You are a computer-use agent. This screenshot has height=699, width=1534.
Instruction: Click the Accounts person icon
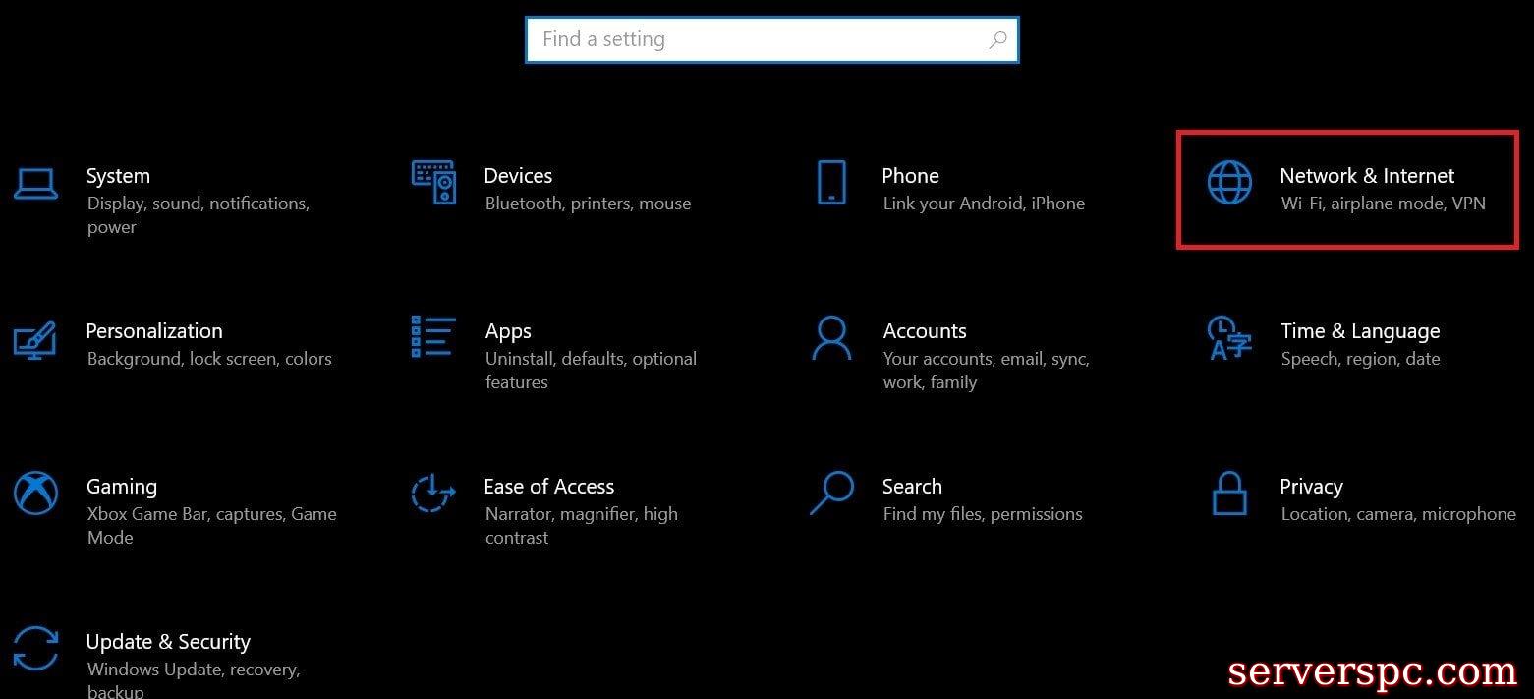[x=831, y=338]
